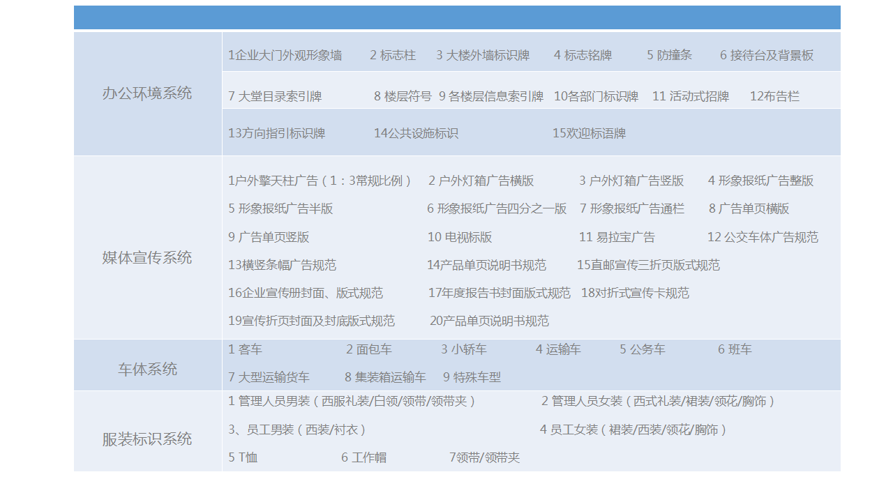Viewport: 893px width, 502px height.
Task: Choose 3、员工男装（西装/衬衣）
Action: tap(299, 430)
